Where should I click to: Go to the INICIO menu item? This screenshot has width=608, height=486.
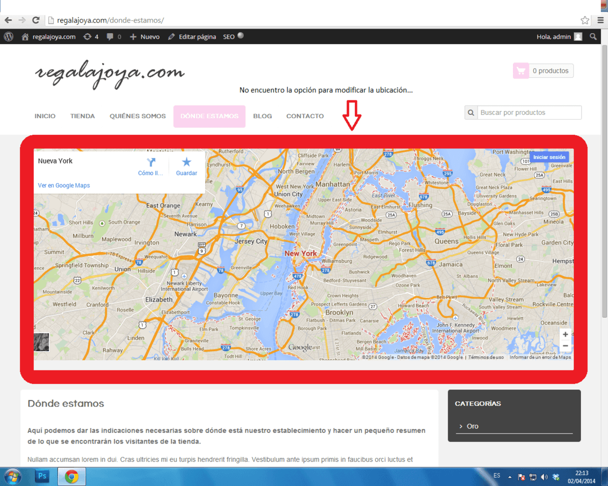coord(45,117)
